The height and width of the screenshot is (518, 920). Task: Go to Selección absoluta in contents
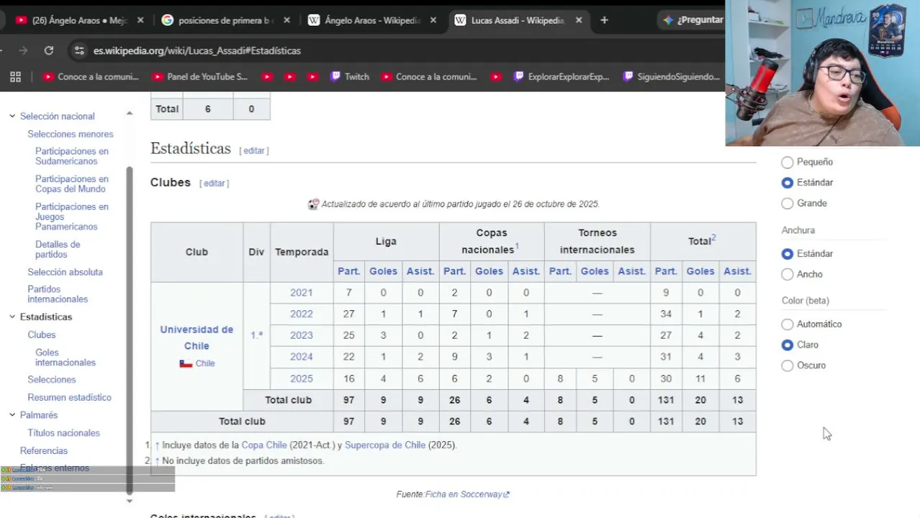pyautogui.click(x=65, y=272)
